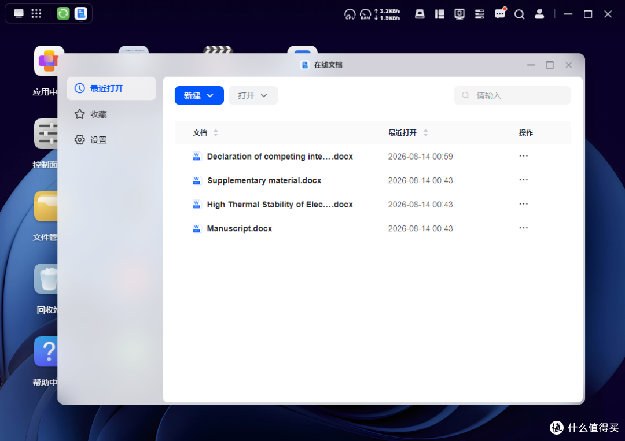Open the storage drive icon in top bar
The image size is (625, 441).
coord(420,14)
